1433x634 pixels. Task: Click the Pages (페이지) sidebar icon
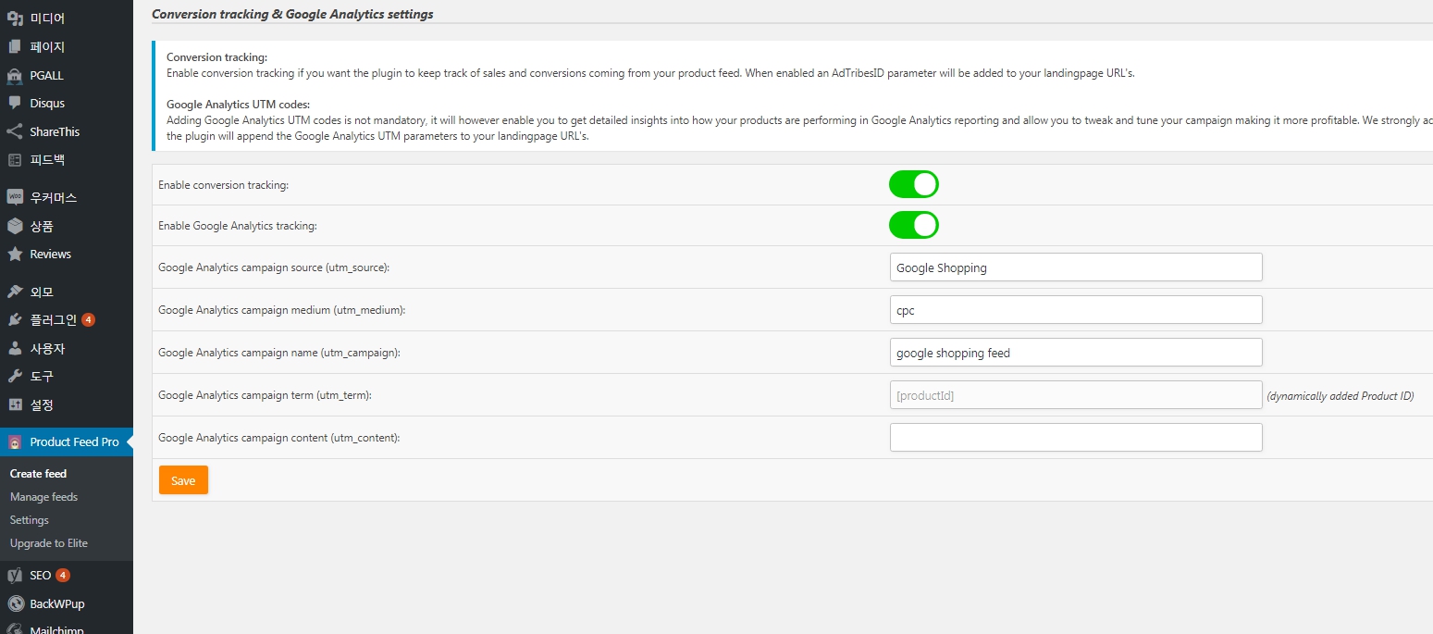(x=15, y=46)
